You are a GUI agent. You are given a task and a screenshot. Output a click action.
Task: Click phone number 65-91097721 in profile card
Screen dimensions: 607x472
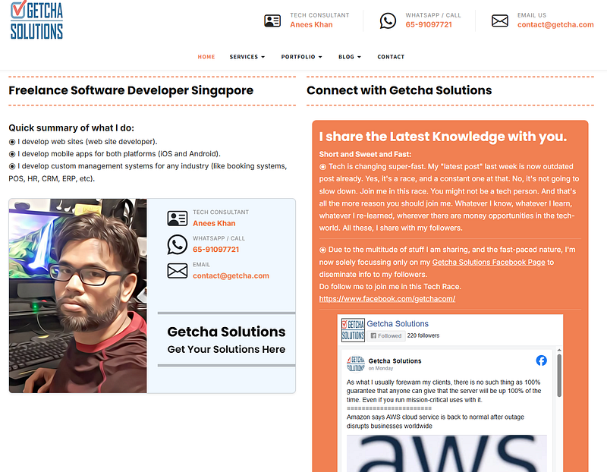click(215, 249)
